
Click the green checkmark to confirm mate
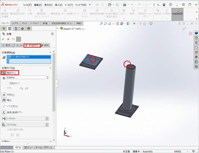pyautogui.click(x=3, y=39)
